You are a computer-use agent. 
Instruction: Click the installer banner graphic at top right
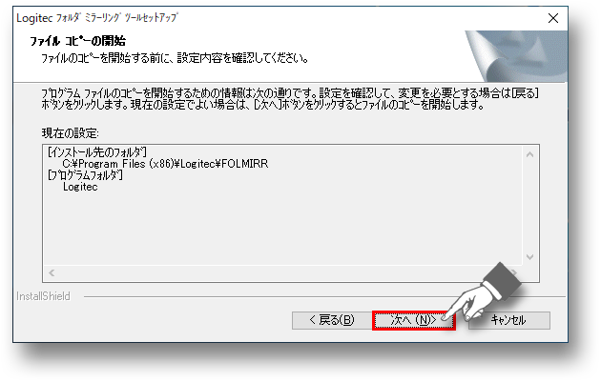(515, 56)
